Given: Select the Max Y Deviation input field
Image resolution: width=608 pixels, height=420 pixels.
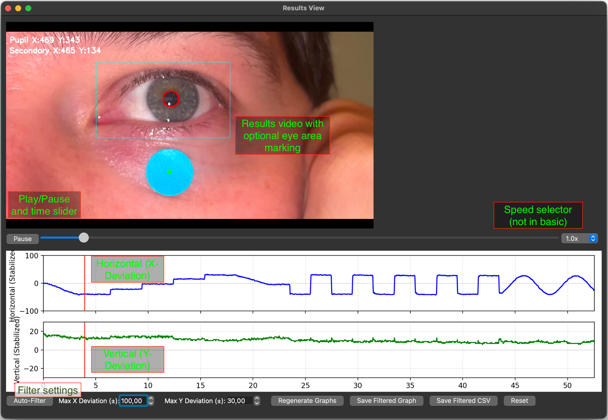Looking at the screenshot, I should 239,401.
